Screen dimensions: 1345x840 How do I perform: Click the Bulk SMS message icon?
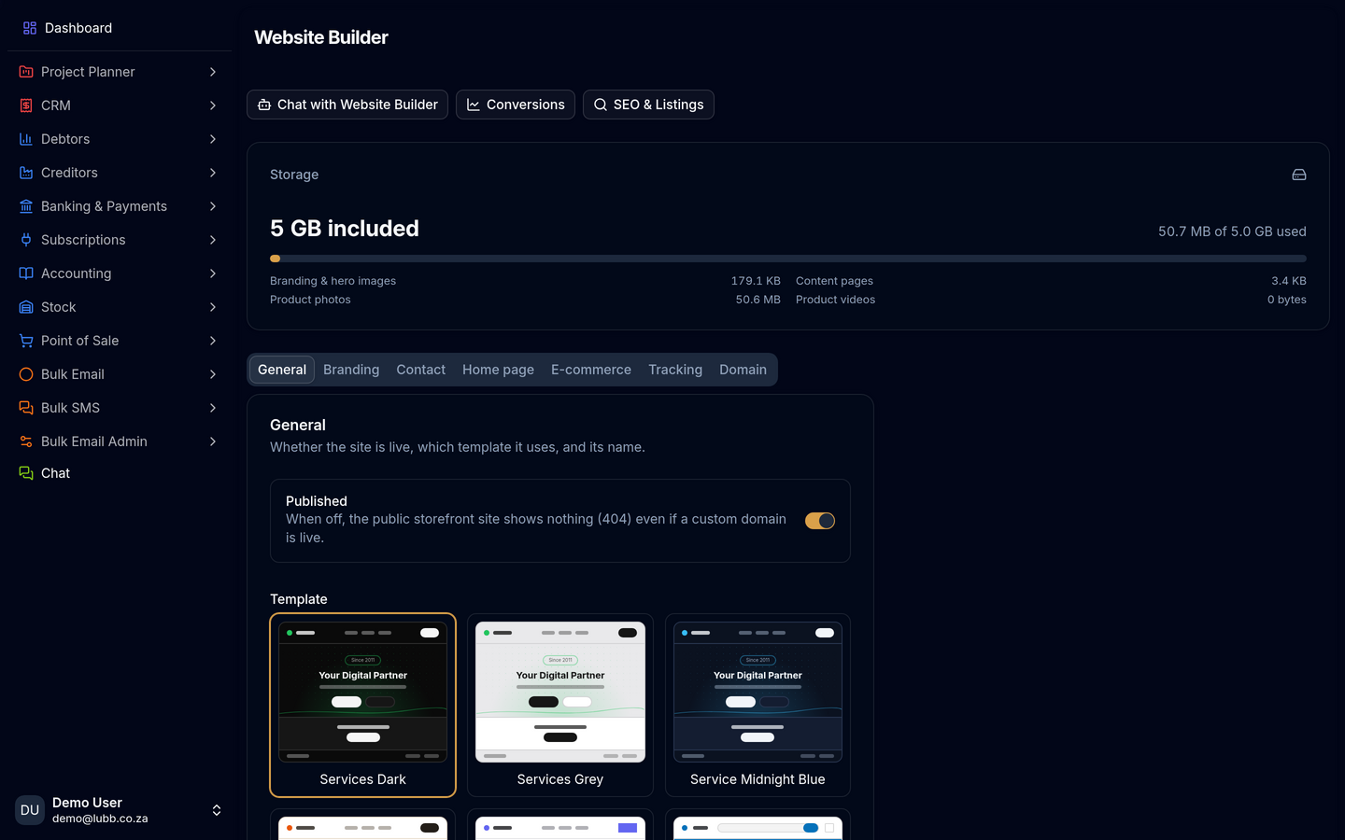click(26, 408)
